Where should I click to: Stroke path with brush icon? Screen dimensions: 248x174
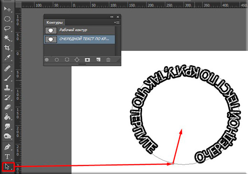click(x=57, y=60)
